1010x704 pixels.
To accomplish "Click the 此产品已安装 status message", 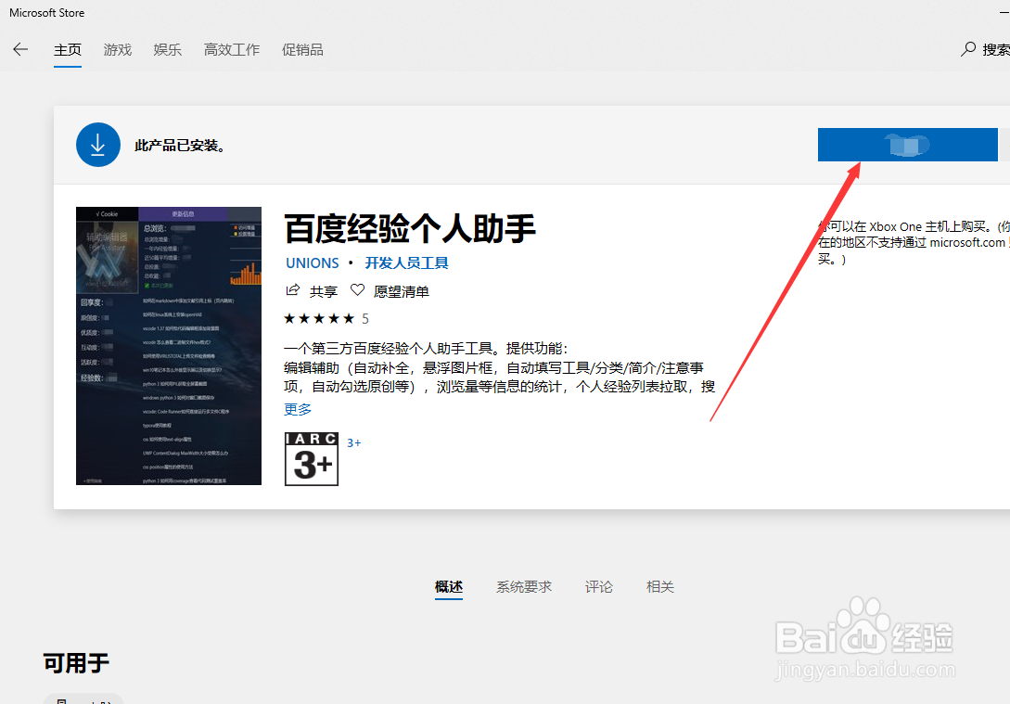I will click(180, 146).
